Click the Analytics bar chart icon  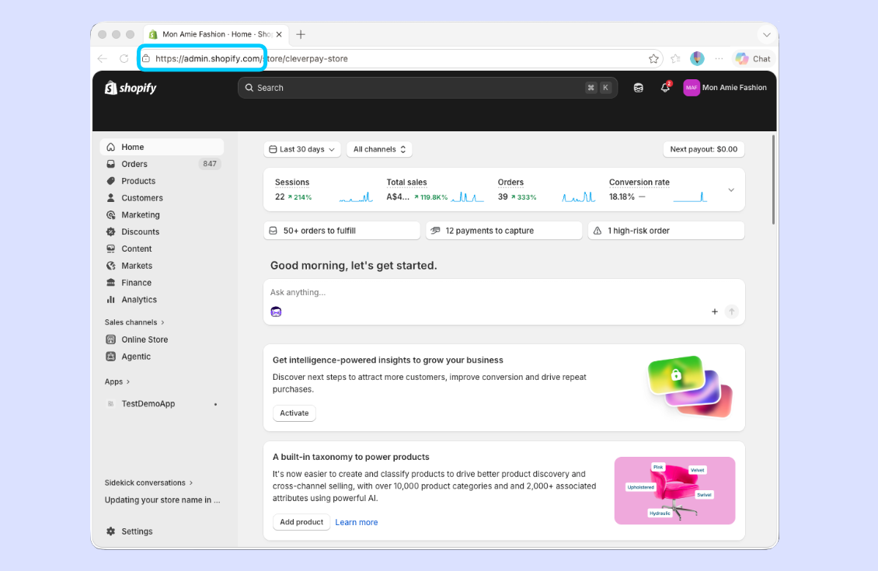point(111,300)
